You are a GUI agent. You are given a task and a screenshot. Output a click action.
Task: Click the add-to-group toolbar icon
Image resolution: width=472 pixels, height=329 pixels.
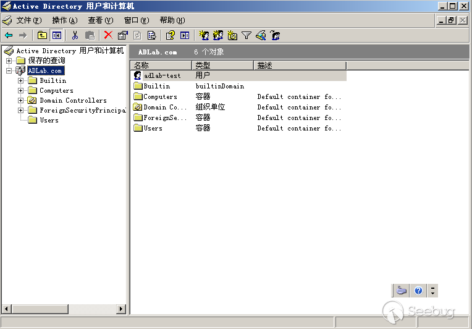click(275, 35)
